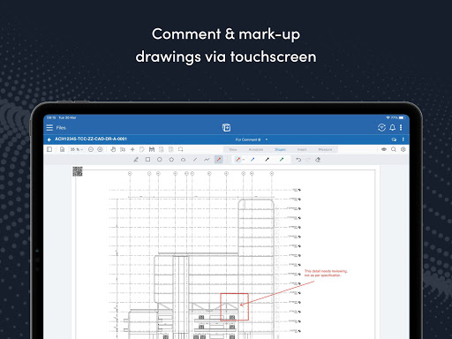Expand the red arrow style dropdown
Viewport: 452px width, 339px height.
click(244, 160)
